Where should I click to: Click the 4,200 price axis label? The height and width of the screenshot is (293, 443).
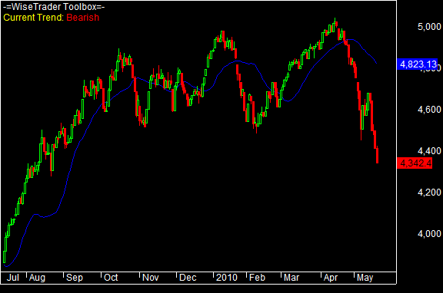pos(429,193)
